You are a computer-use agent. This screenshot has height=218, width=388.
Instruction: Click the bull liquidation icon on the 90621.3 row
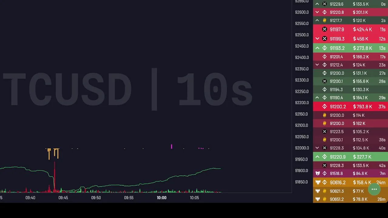click(318, 191)
